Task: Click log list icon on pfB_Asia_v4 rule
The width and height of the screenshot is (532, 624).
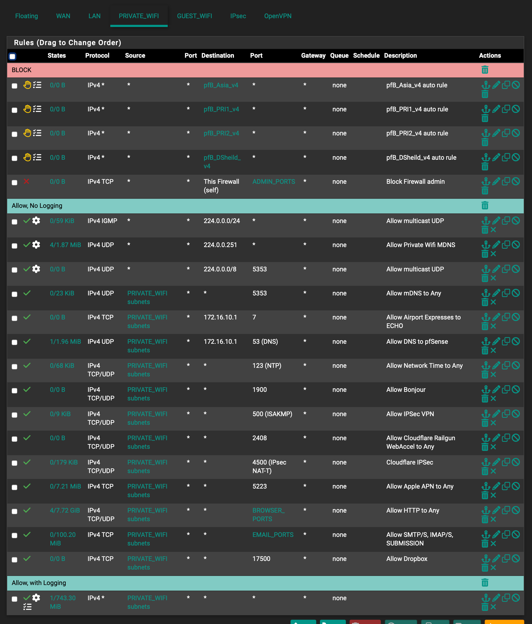Action: pos(37,85)
